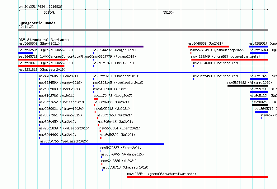Screen dimensions: 277x189
Task: Open nsv3044466 (Fan2017) variant
Action: pyautogui.click(x=58, y=135)
